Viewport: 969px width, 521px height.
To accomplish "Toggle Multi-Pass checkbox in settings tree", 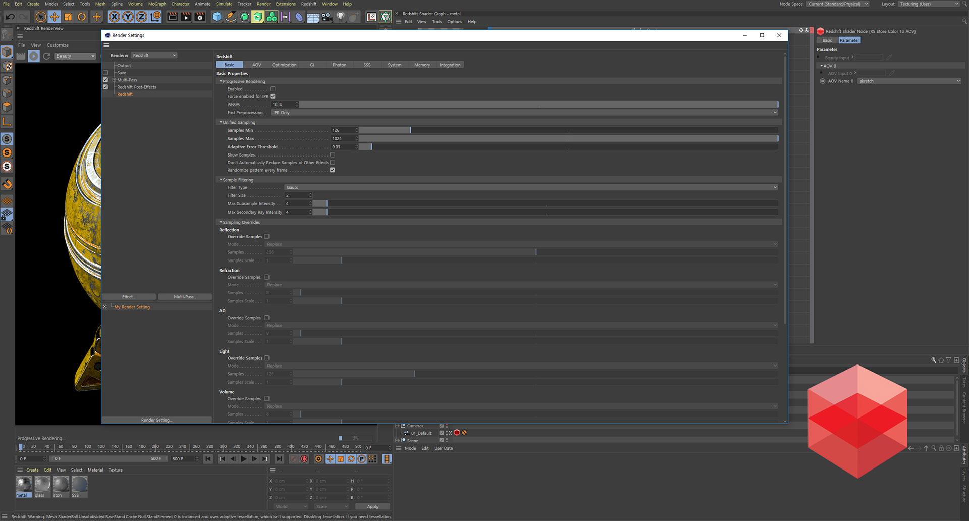I will click(x=105, y=80).
